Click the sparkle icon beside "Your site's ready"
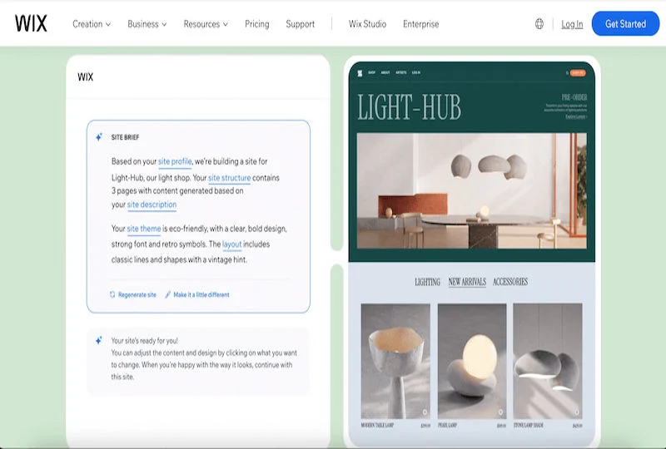The width and height of the screenshot is (666, 449). (99, 340)
